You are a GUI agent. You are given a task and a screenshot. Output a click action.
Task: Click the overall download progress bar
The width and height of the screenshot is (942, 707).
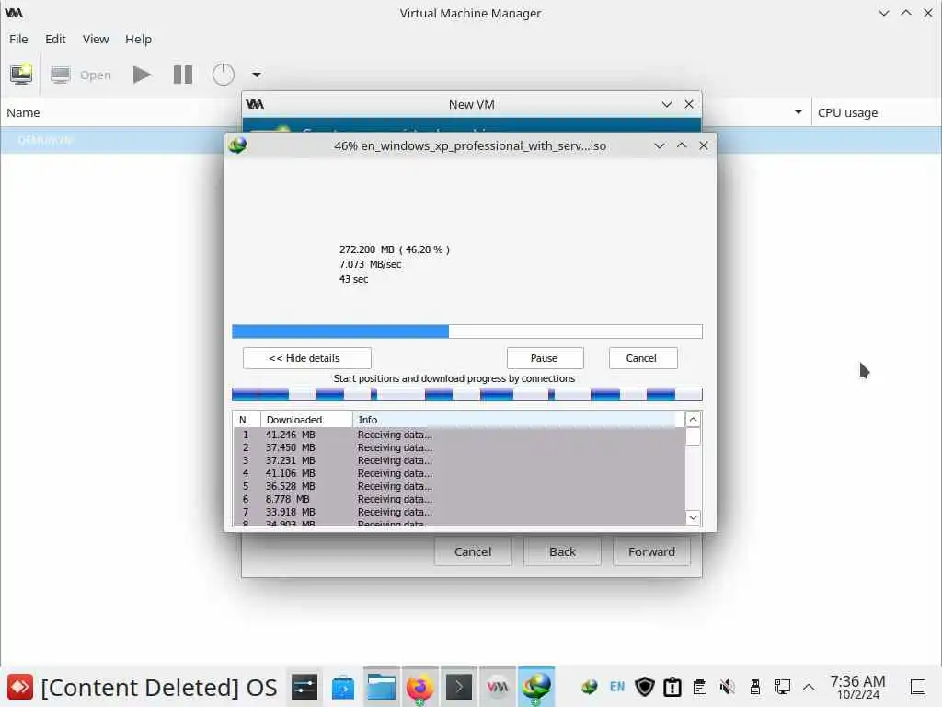466,331
